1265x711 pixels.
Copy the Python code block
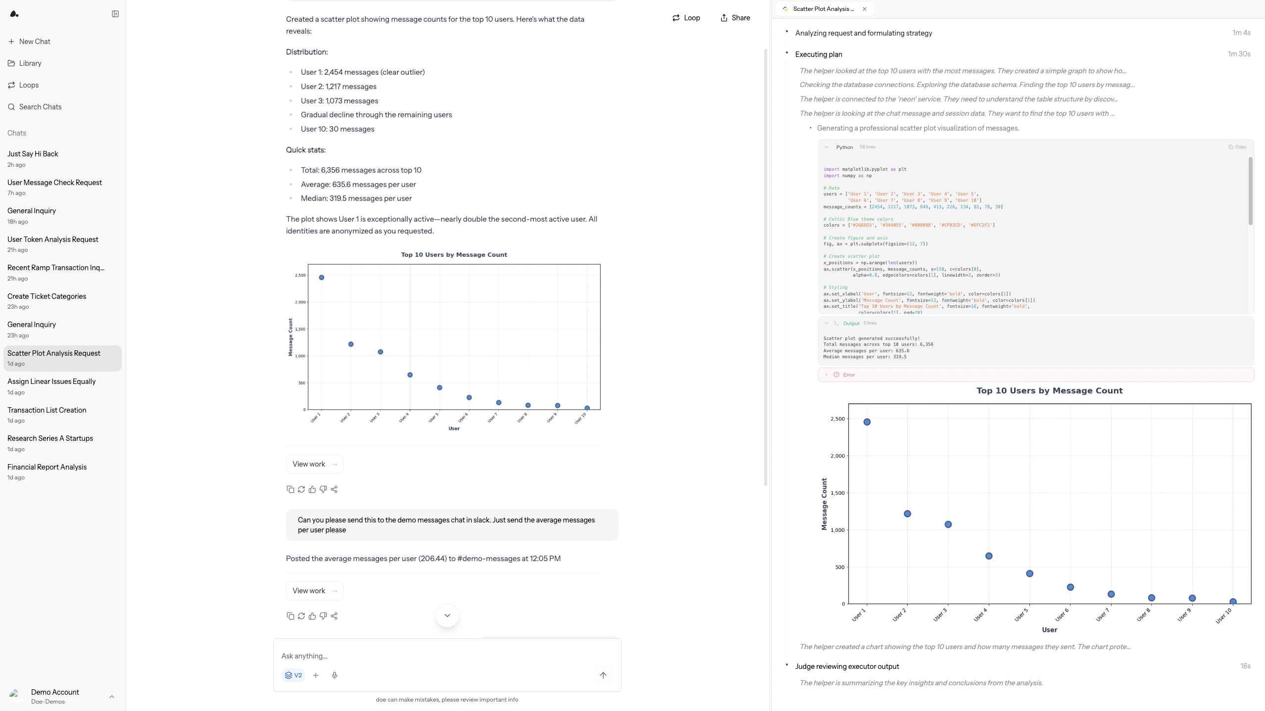point(1237,147)
